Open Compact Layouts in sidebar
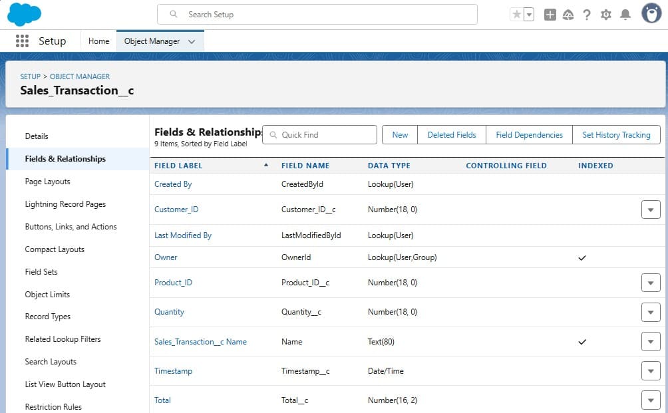The height and width of the screenshot is (413, 668). point(55,249)
